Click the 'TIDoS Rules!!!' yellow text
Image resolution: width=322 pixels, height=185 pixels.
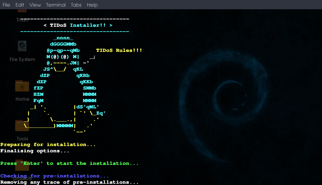[x=119, y=50]
